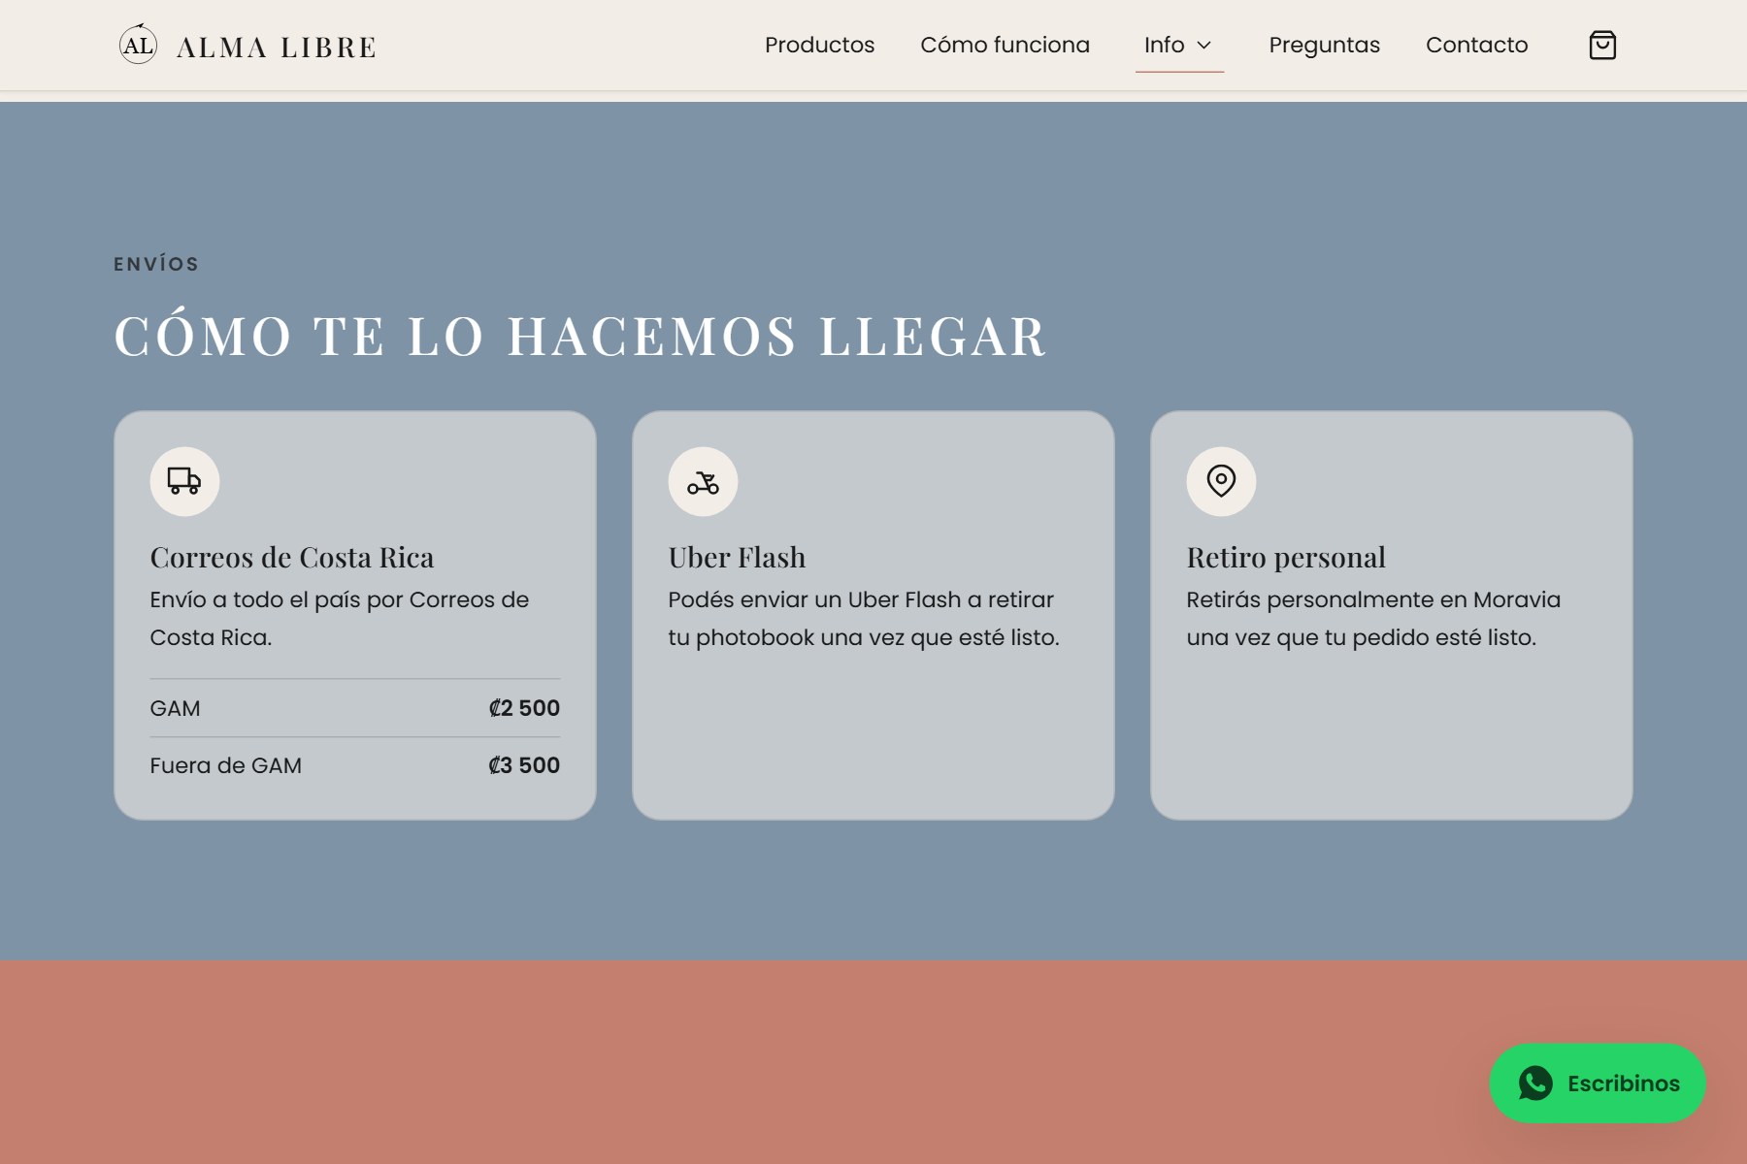The height and width of the screenshot is (1164, 1747).
Task: Select the Retiro personal heading
Action: 1286,558
